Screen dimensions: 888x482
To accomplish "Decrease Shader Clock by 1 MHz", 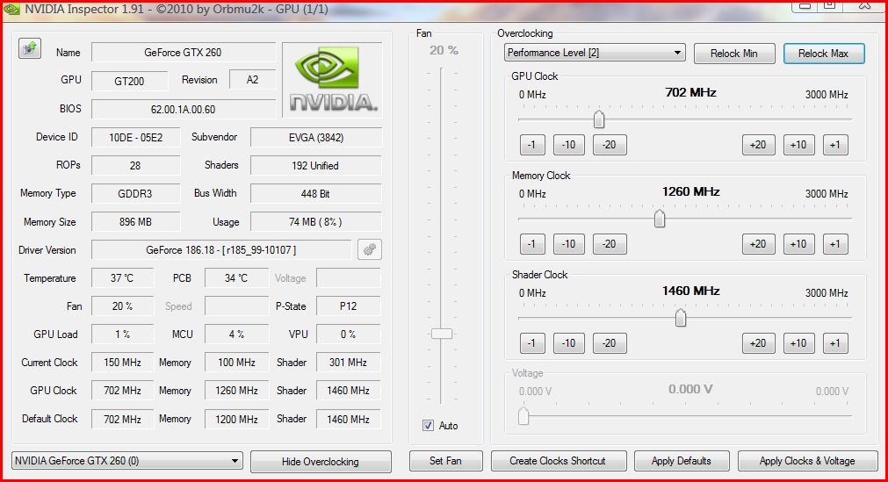I will click(x=531, y=343).
